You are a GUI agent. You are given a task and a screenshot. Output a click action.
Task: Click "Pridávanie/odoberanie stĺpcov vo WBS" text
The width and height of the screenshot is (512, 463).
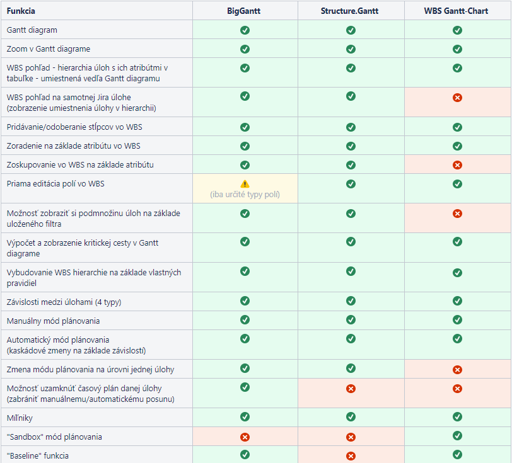74,127
